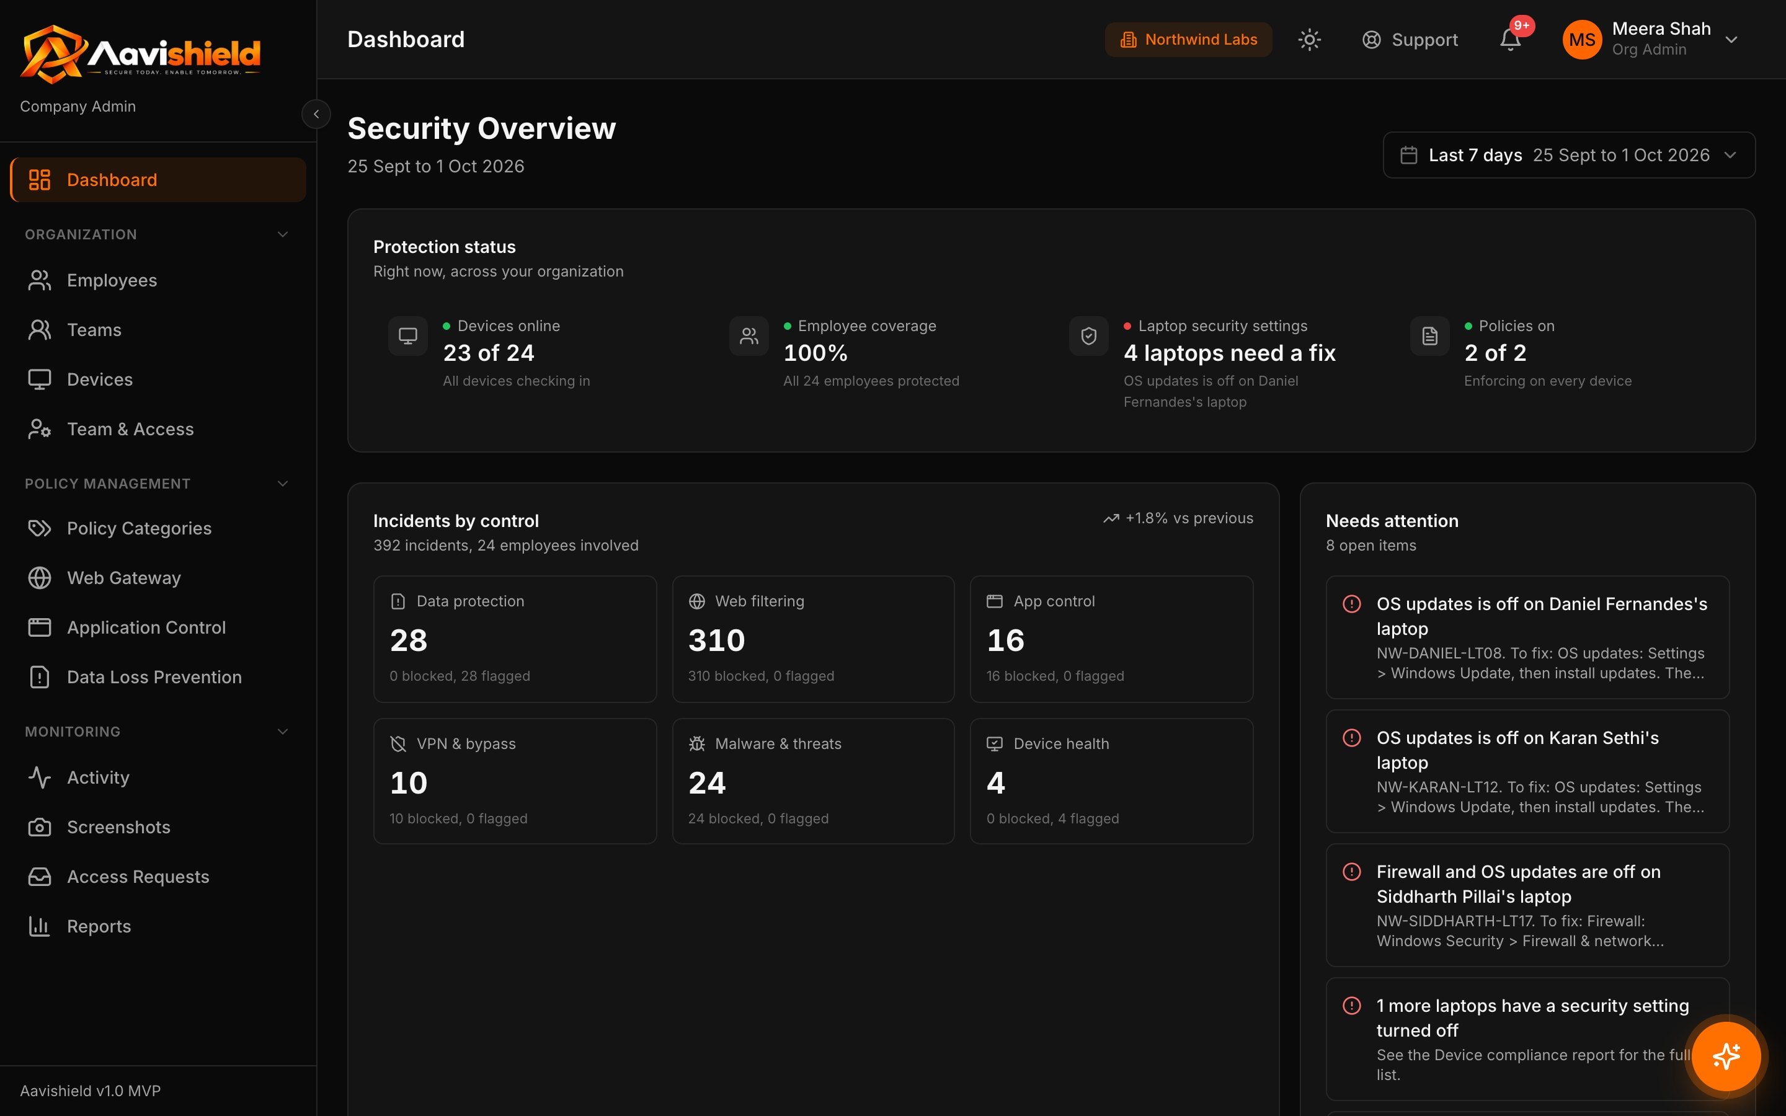
Task: Click the App control window icon
Action: coord(995,601)
